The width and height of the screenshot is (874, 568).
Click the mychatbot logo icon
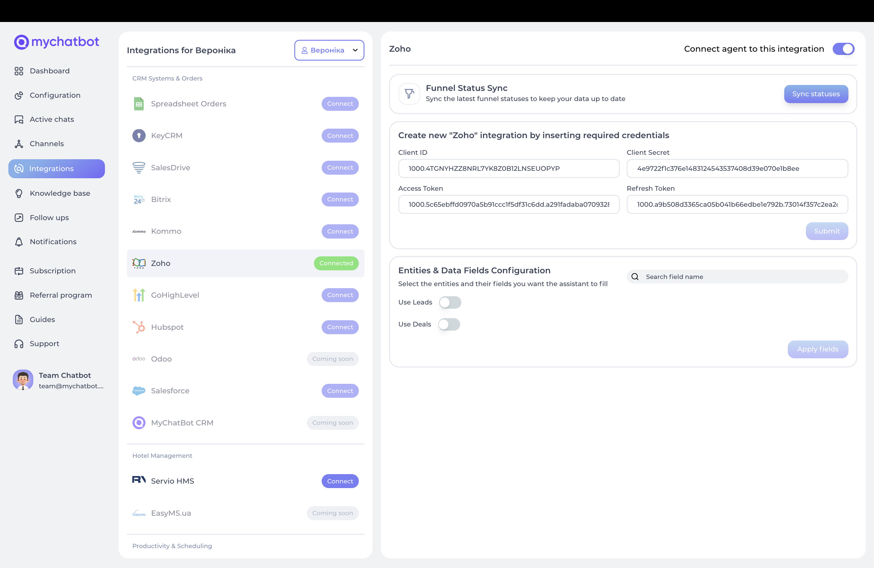point(21,42)
